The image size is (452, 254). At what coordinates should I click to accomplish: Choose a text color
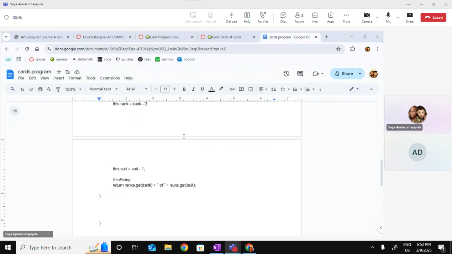[x=212, y=89]
